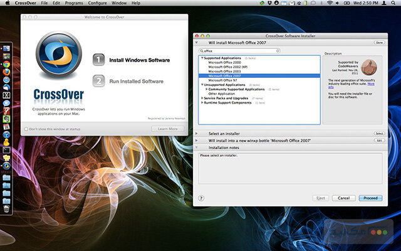401x251 pixels.
Task: Expand Community Supported Applications
Action: tap(206, 89)
